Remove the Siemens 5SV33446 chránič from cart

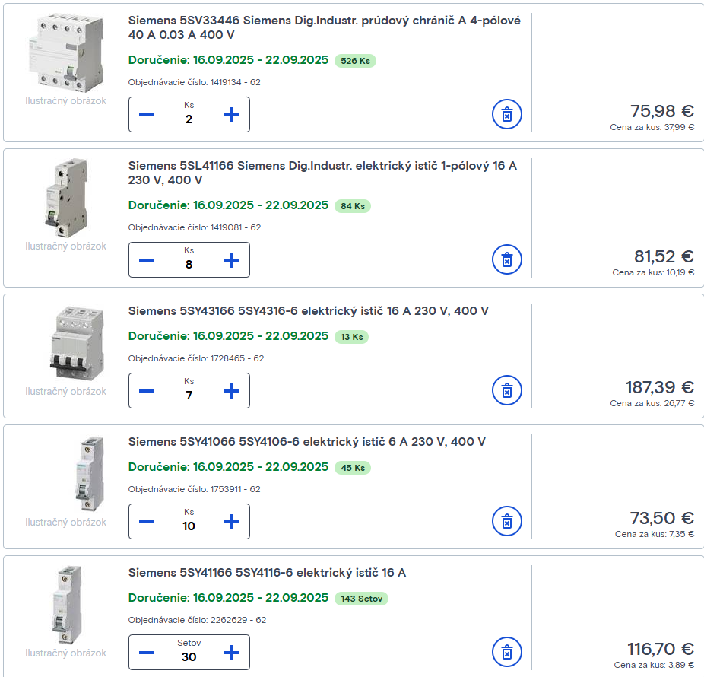(506, 114)
